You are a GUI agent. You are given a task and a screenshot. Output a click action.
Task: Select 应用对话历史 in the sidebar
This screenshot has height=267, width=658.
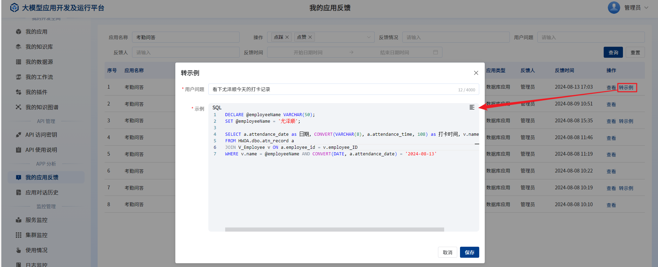pos(42,192)
